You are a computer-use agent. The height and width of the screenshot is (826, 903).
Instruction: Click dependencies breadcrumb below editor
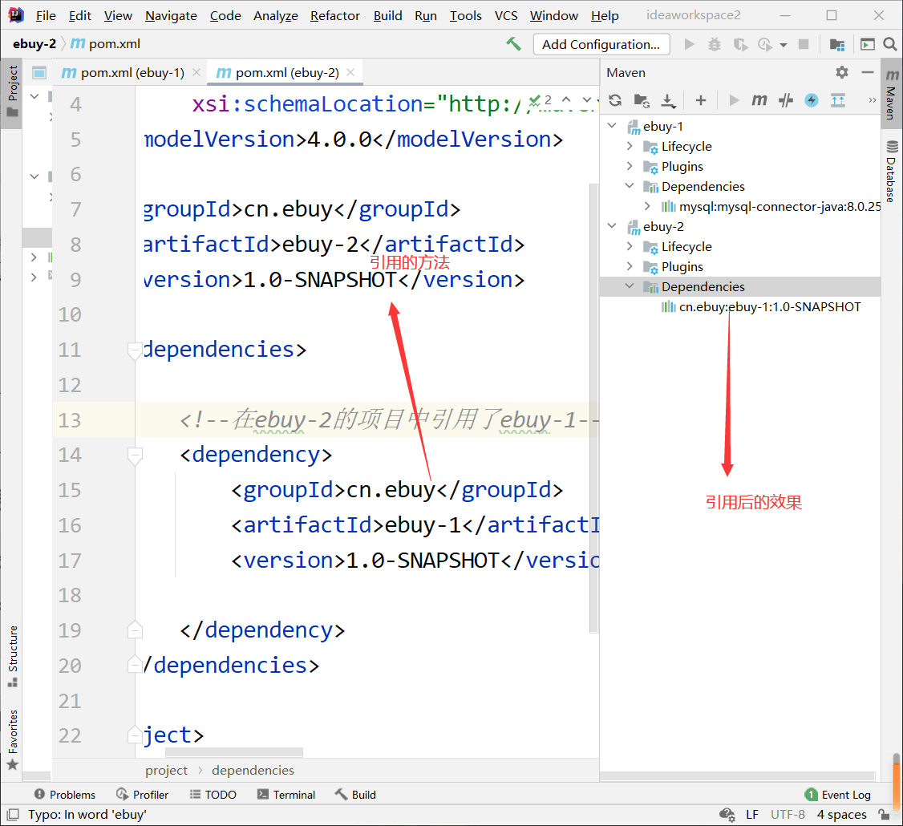point(253,770)
